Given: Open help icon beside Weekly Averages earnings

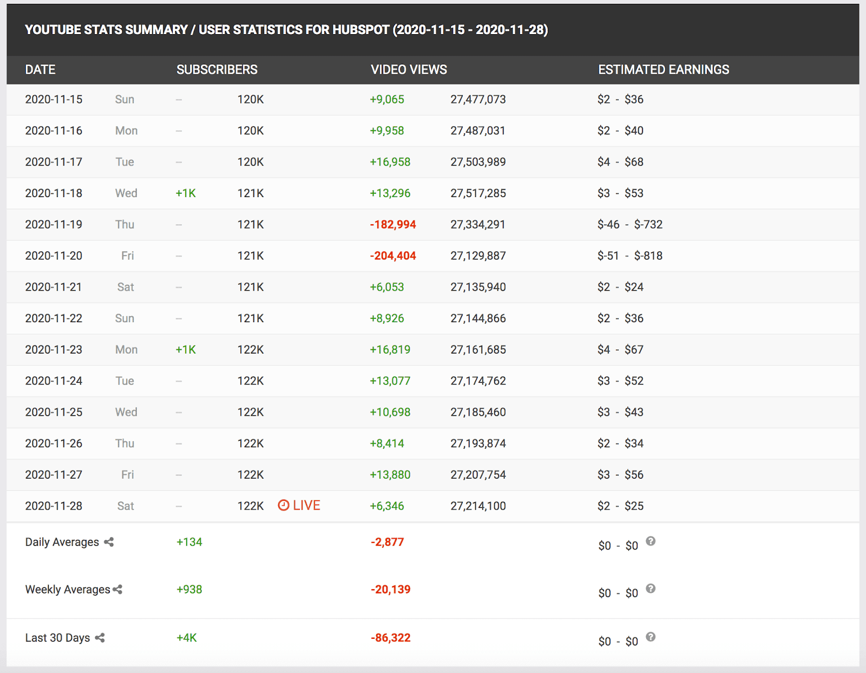Looking at the screenshot, I should tap(651, 589).
